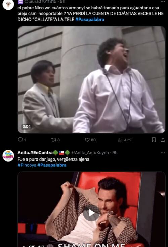This screenshot has height=247, width=168.
Task: Open @Anita_AntuKuyen handle link
Action: pos(90,153)
